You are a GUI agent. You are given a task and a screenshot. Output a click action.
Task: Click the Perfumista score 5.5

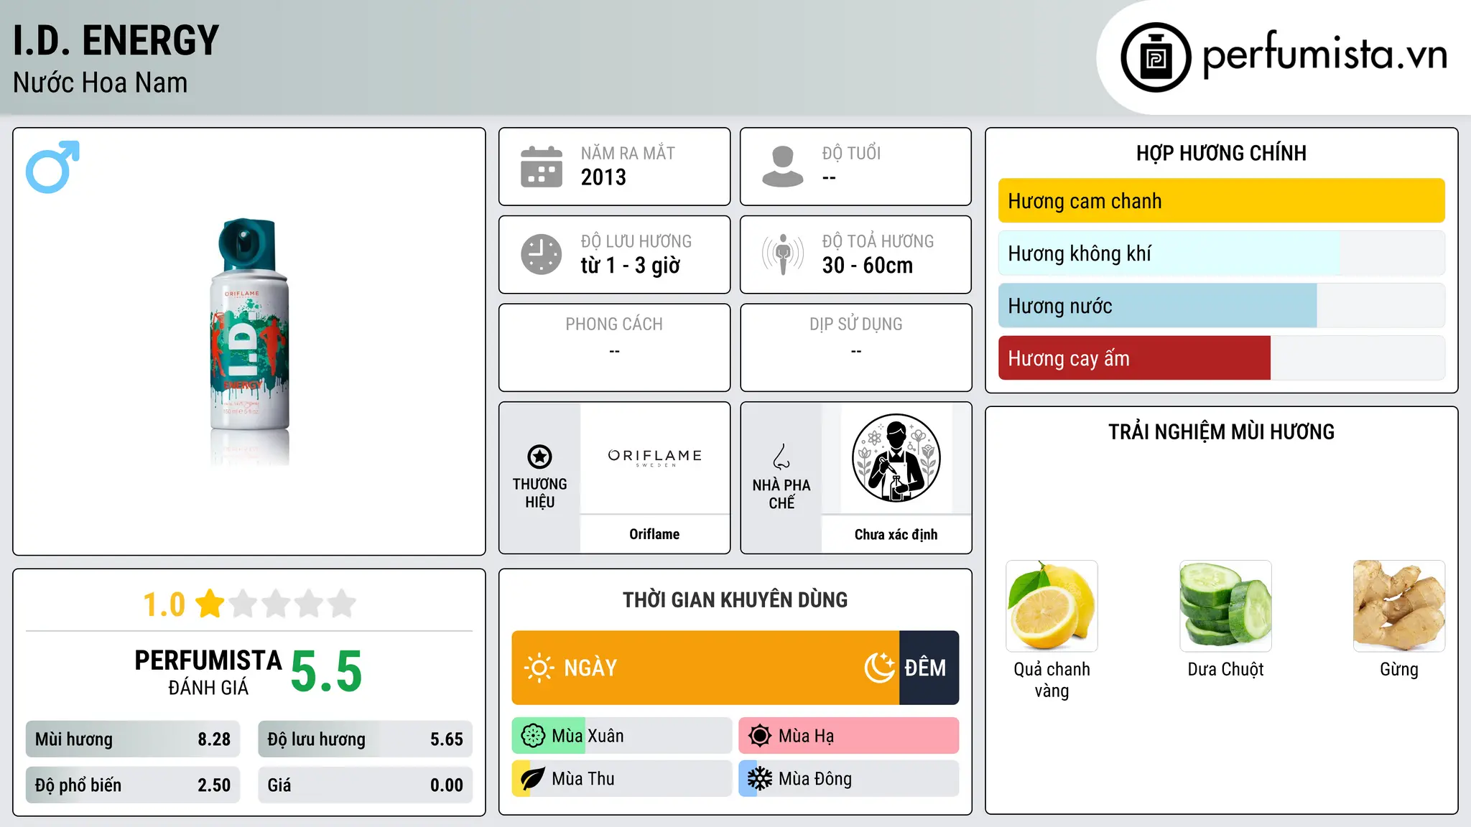click(x=326, y=671)
